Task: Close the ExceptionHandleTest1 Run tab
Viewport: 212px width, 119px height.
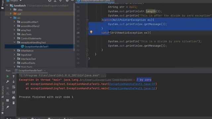Action: tap(45, 70)
